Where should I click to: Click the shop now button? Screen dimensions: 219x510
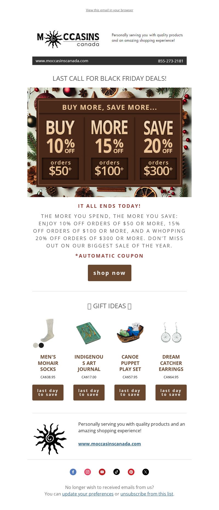[x=109, y=273]
